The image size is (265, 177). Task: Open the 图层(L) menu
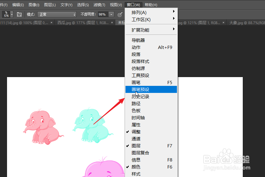click(x=50, y=5)
